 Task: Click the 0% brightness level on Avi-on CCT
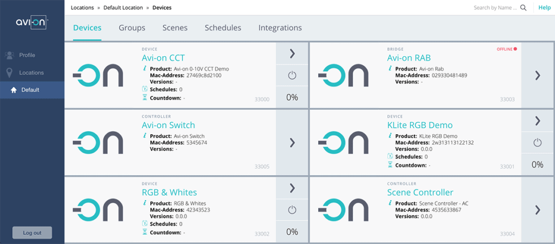[x=292, y=97]
